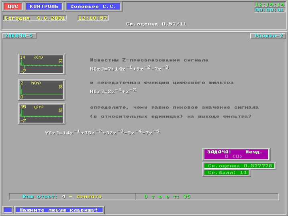Select the Раздел-3 label

click(x=268, y=36)
